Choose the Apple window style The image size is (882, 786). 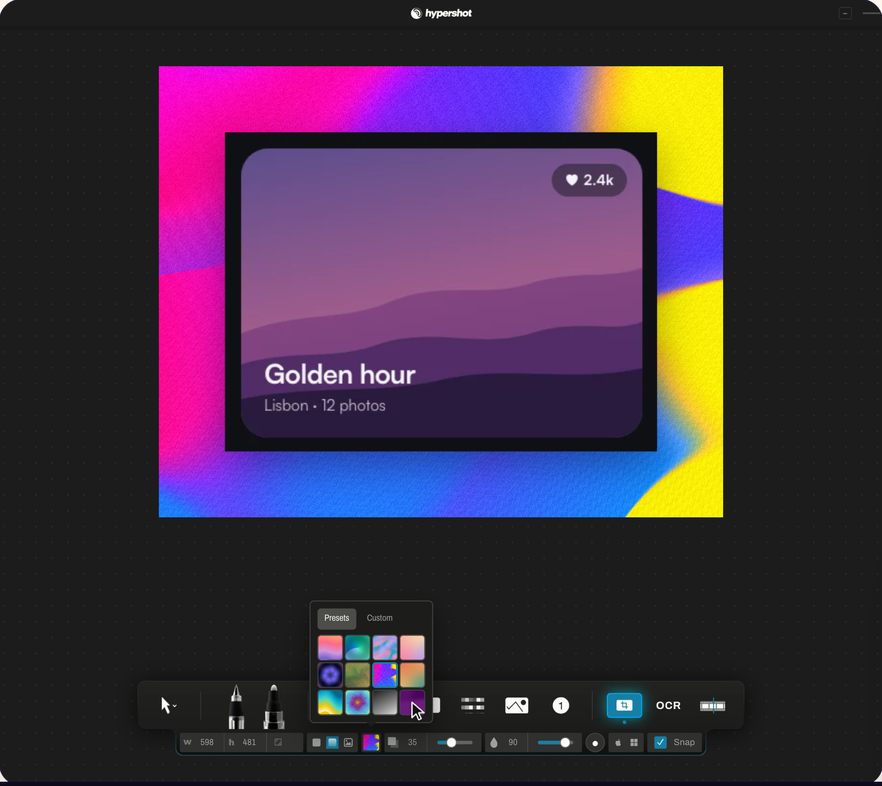pos(618,742)
